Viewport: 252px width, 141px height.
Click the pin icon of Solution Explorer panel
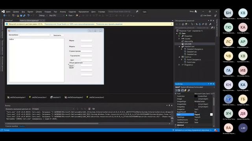tap(211, 21)
